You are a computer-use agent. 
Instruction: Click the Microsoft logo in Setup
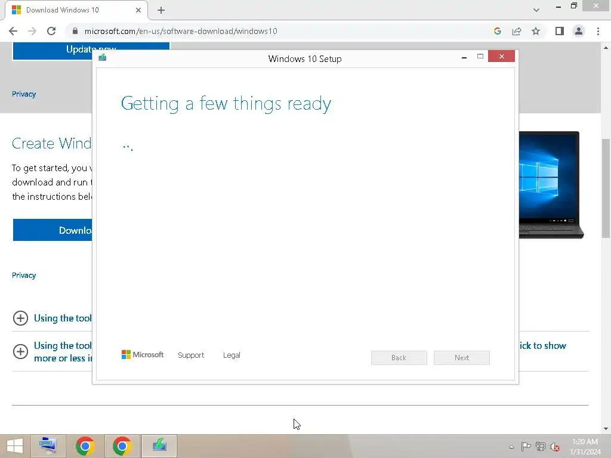(x=143, y=354)
